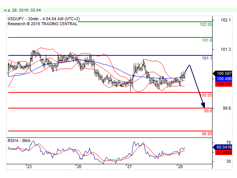237x178 pixels.
Task: Click the red 98.95 support label
Action: point(207,134)
